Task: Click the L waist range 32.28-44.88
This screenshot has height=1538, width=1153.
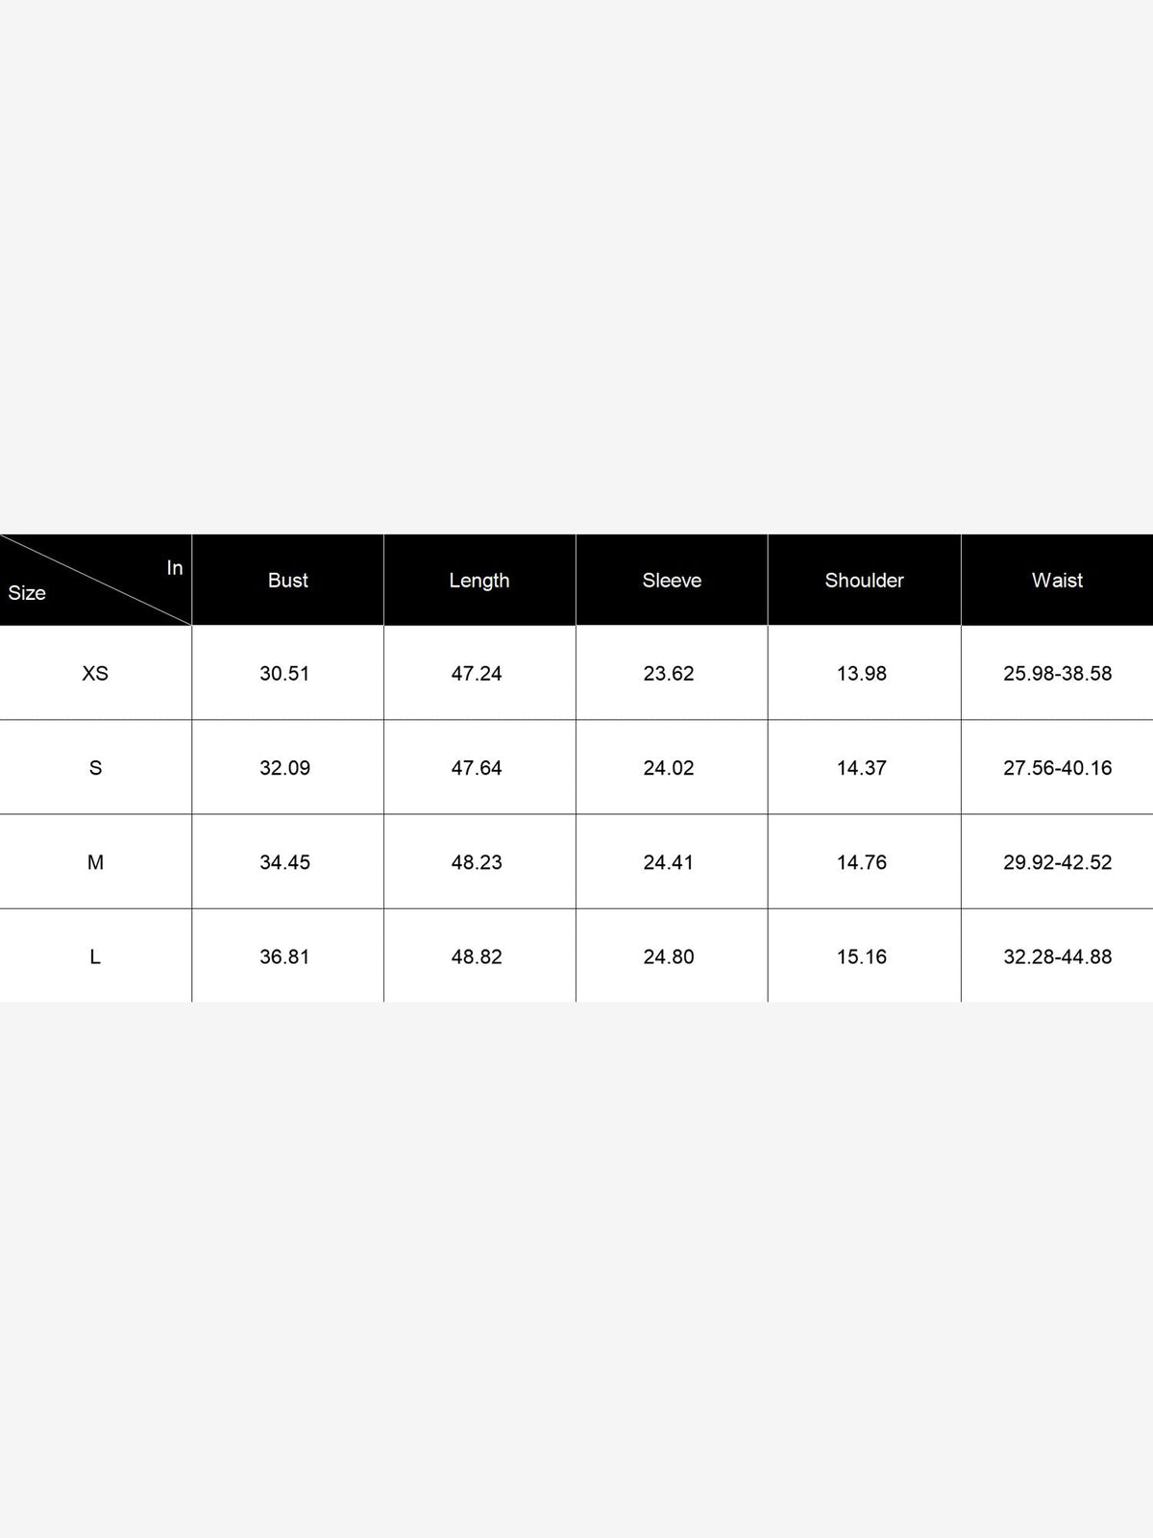Action: (1058, 956)
